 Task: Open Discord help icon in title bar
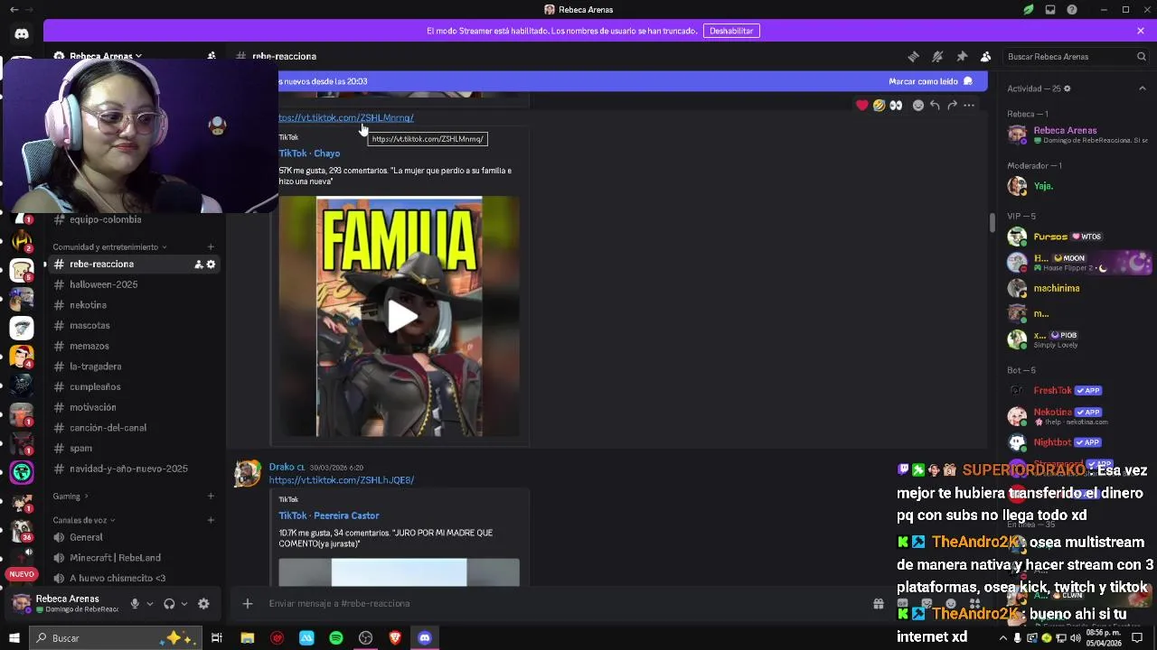[1072, 10]
